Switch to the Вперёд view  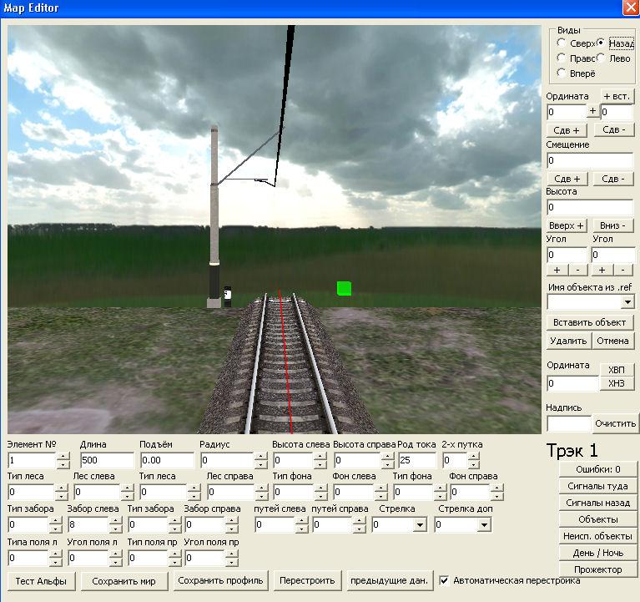click(562, 73)
